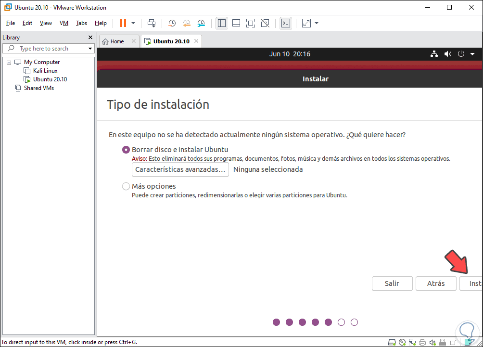Open the stretch mode dropdown arrow
The image size is (483, 347).
click(x=317, y=23)
